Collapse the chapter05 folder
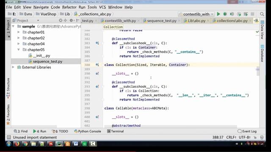The width and height of the screenshot is (271, 152). [19, 50]
